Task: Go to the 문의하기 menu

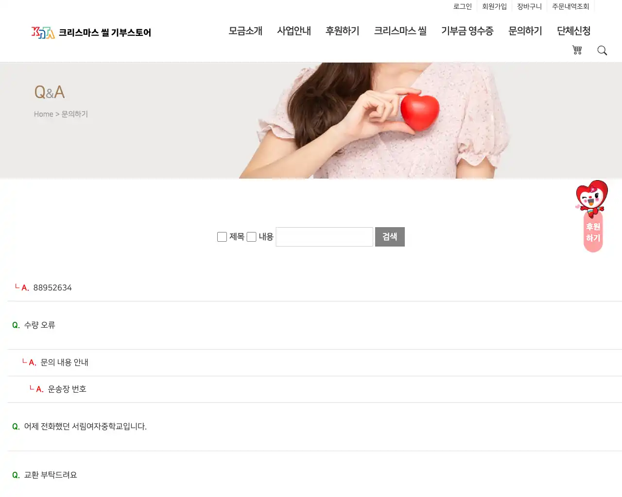Action: click(525, 31)
